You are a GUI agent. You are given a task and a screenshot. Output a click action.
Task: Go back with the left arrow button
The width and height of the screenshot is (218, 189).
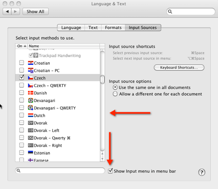click(x=7, y=11)
